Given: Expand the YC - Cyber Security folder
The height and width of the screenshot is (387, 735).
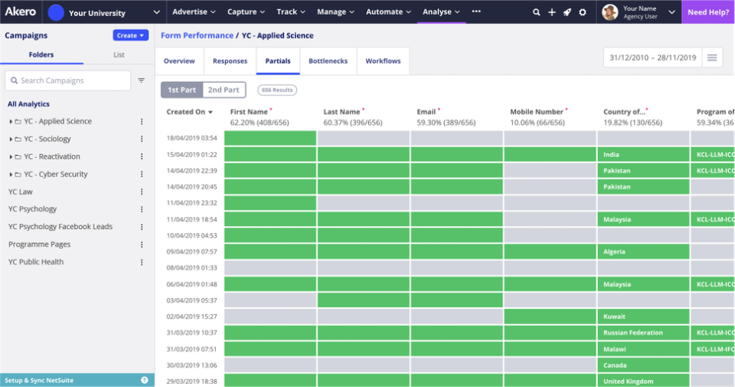Looking at the screenshot, I should (11, 175).
